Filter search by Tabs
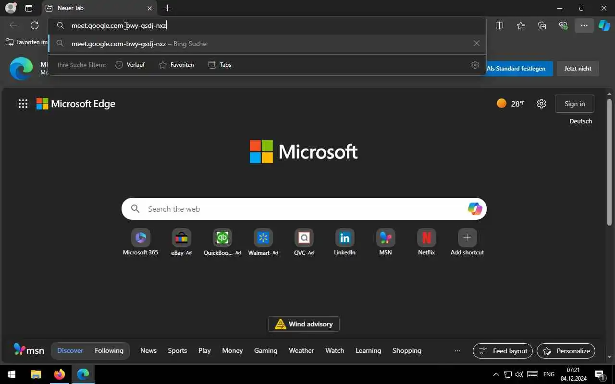Image resolution: width=615 pixels, height=384 pixels. (220, 65)
